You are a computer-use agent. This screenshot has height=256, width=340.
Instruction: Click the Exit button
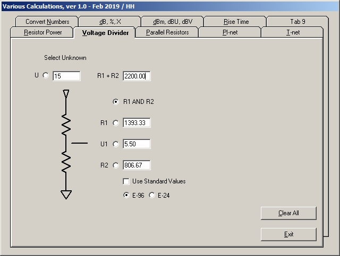tap(288, 234)
